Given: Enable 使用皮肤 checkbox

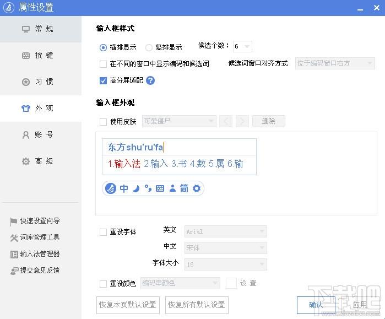Looking at the screenshot, I should pos(103,122).
